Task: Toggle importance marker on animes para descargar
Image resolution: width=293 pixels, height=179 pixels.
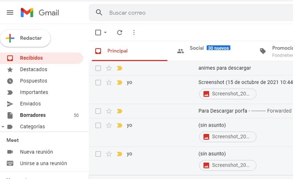Action: (119, 68)
